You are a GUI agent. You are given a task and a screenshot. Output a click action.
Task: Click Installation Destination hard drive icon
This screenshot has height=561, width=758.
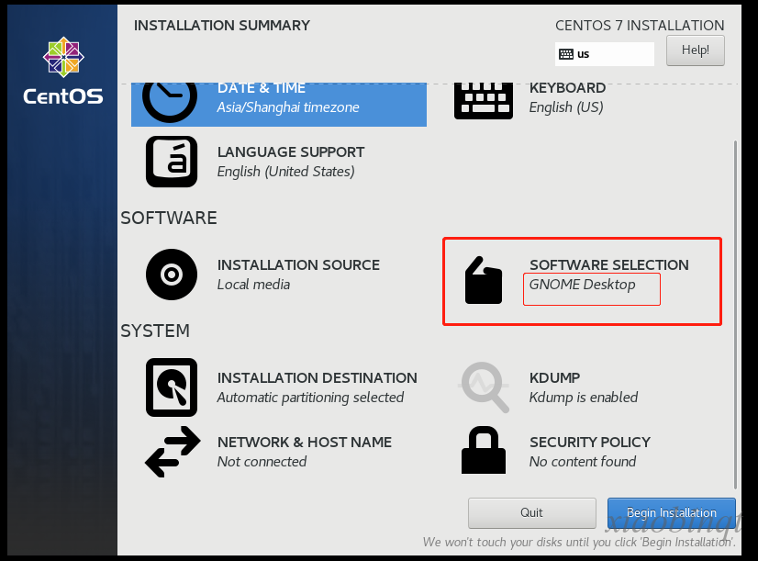click(x=172, y=387)
